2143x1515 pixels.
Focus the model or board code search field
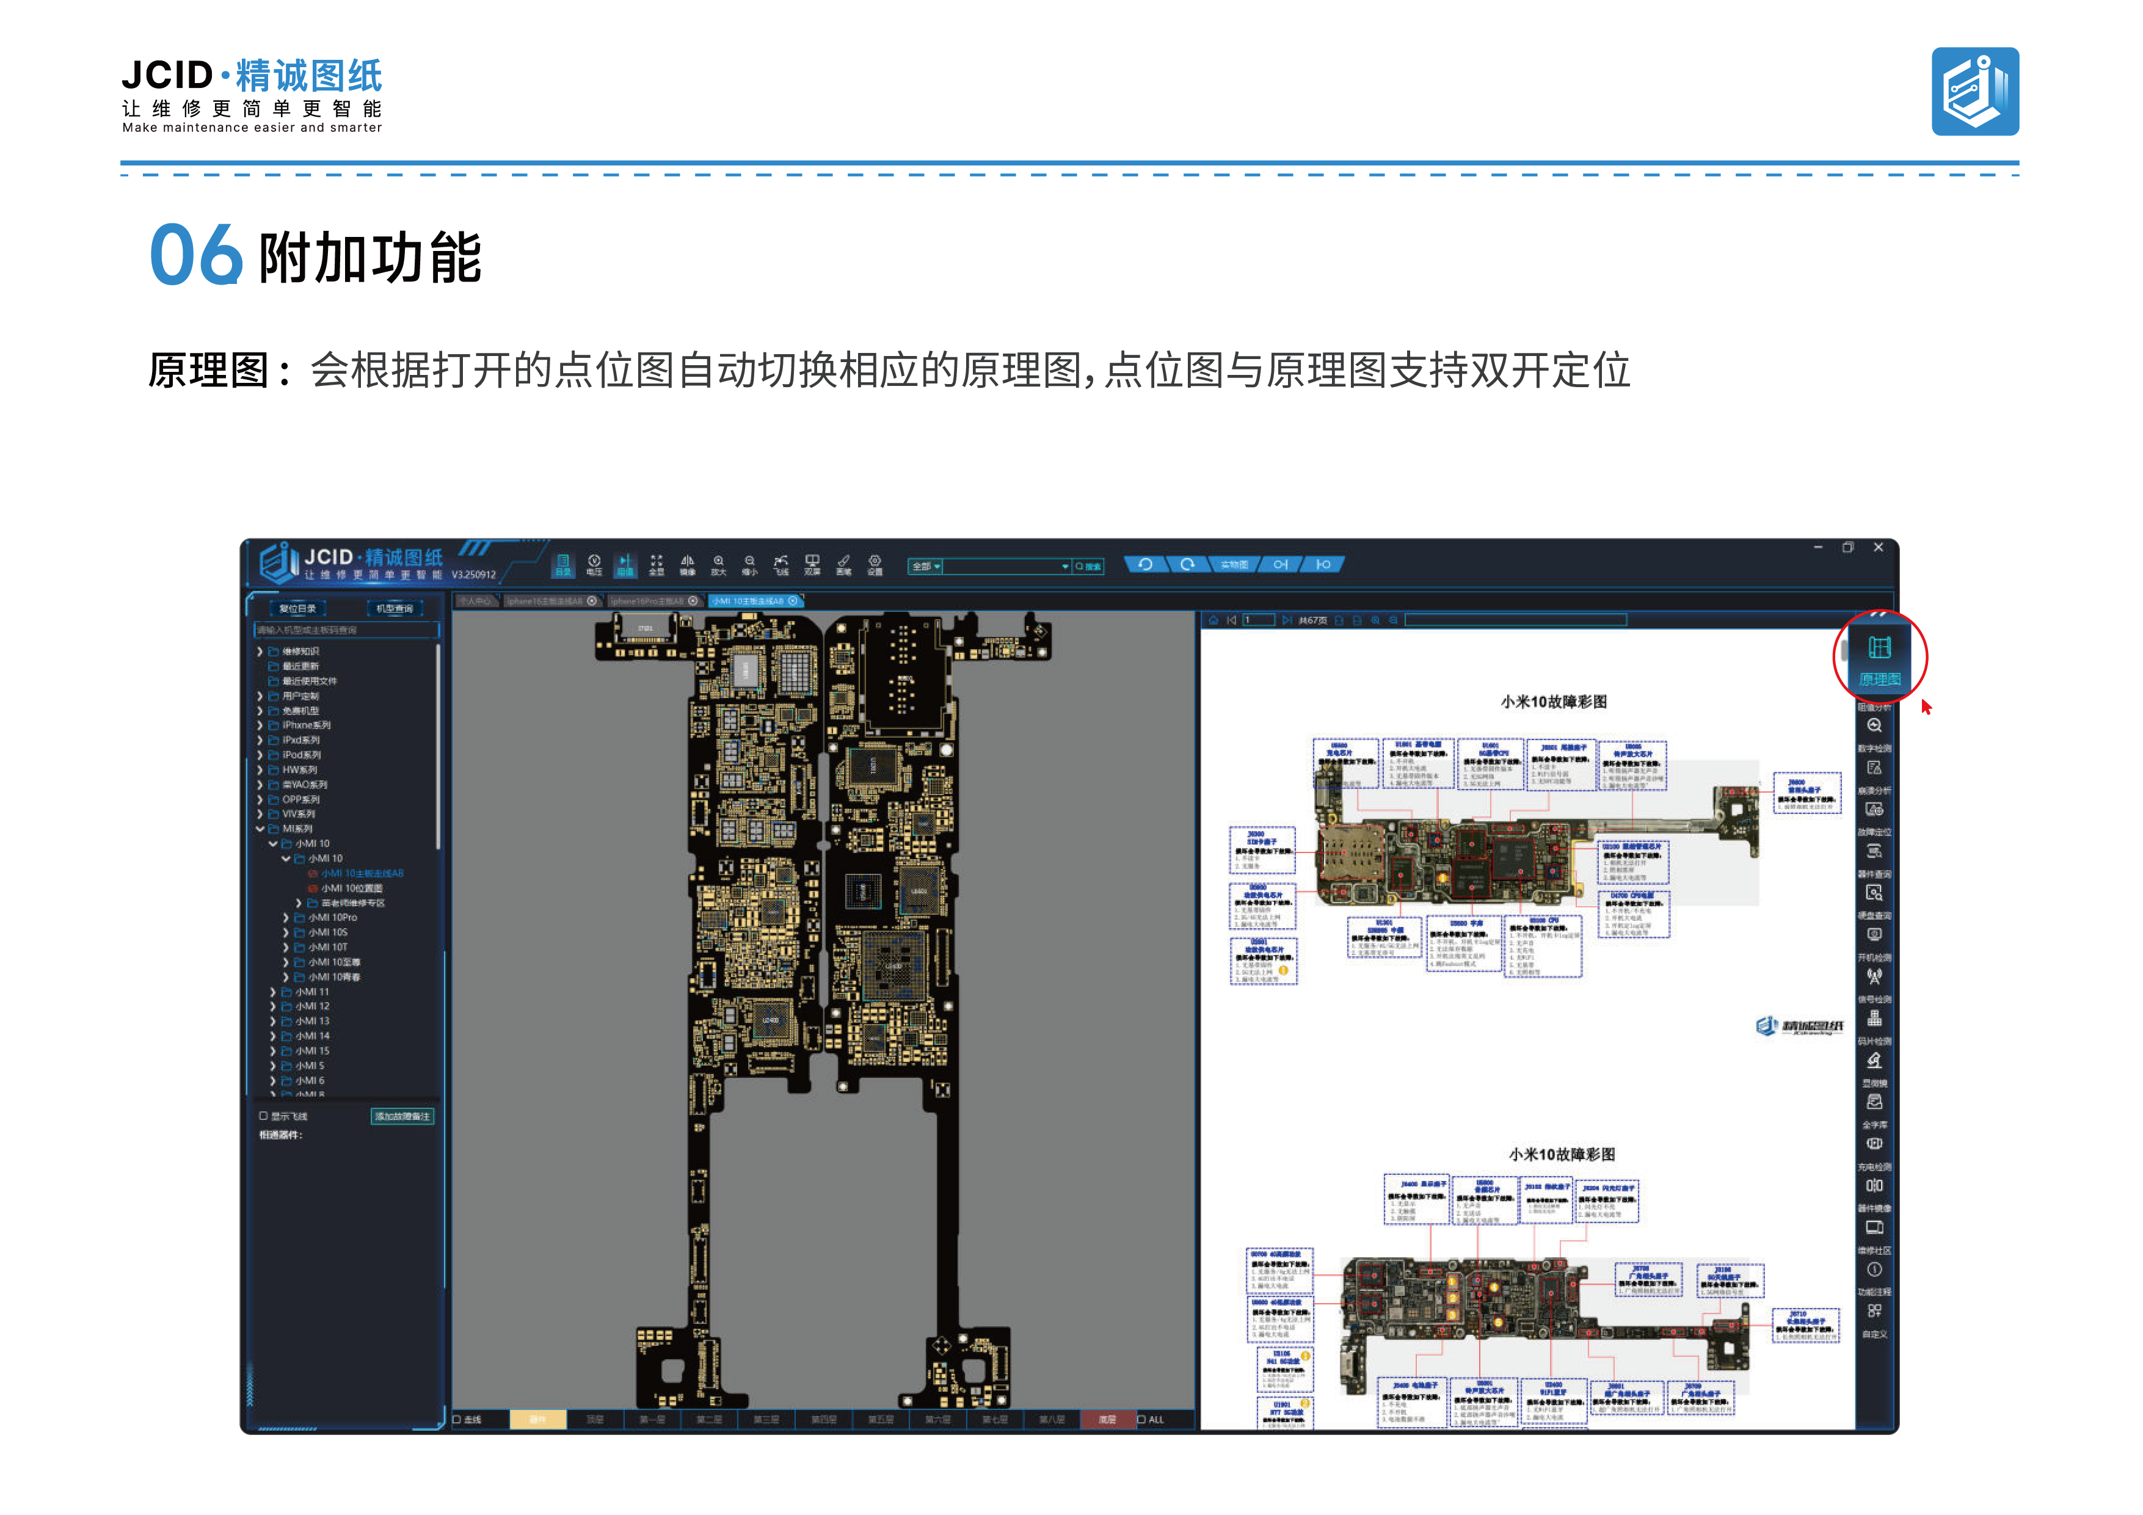[x=346, y=630]
